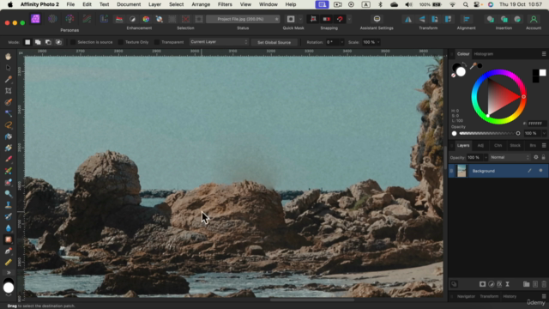
Task: Select the Blur (water drop) tool
Action: coord(9,228)
